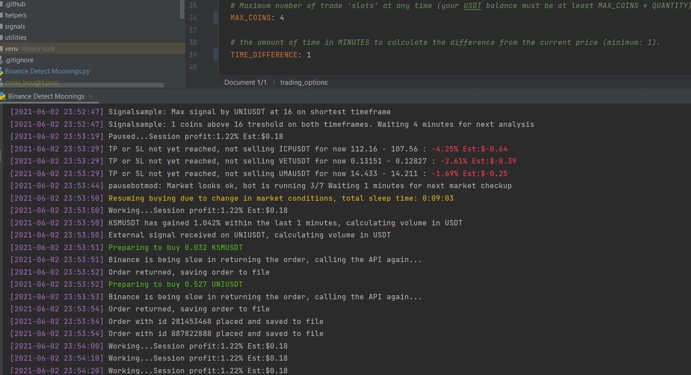
Task: Click line number 36 in the editor gutter
Action: coord(193,17)
